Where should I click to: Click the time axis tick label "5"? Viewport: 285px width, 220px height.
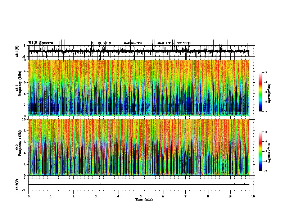point(141,196)
